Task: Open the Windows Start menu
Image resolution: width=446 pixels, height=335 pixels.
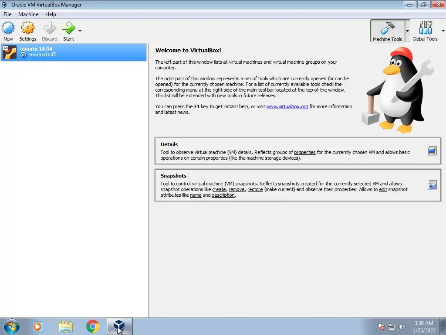Action: (x=12, y=326)
